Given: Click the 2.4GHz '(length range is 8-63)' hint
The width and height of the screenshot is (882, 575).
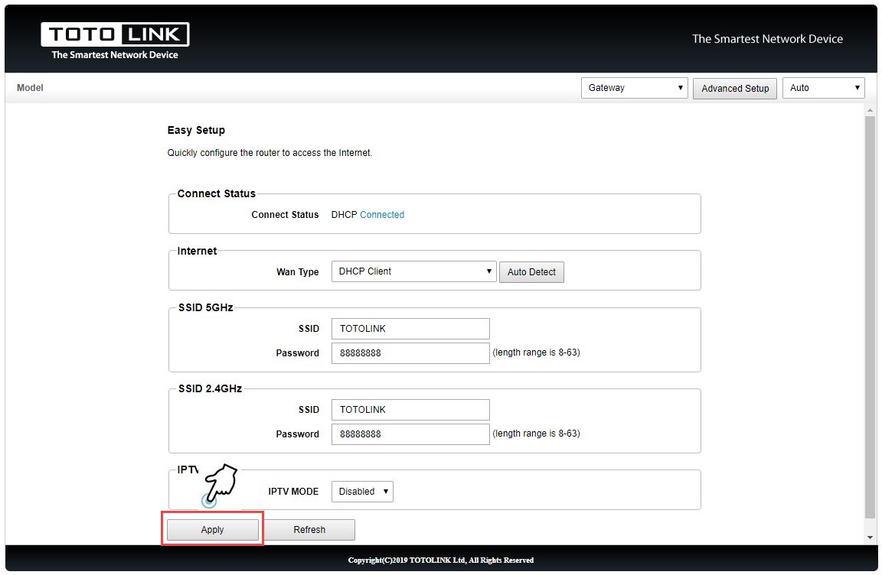Looking at the screenshot, I should pos(536,434).
